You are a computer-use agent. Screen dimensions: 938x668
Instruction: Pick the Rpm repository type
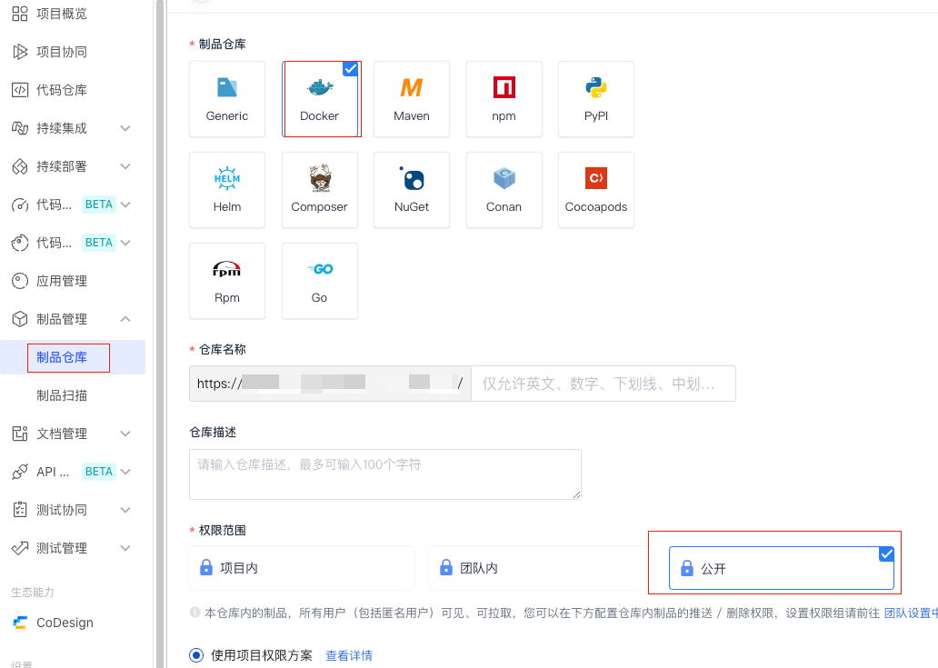tap(226, 281)
